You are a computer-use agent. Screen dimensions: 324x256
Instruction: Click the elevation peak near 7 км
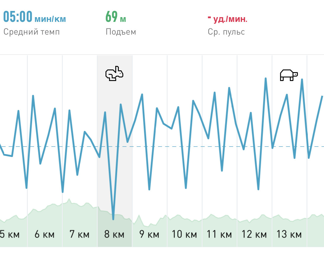pos(69,199)
